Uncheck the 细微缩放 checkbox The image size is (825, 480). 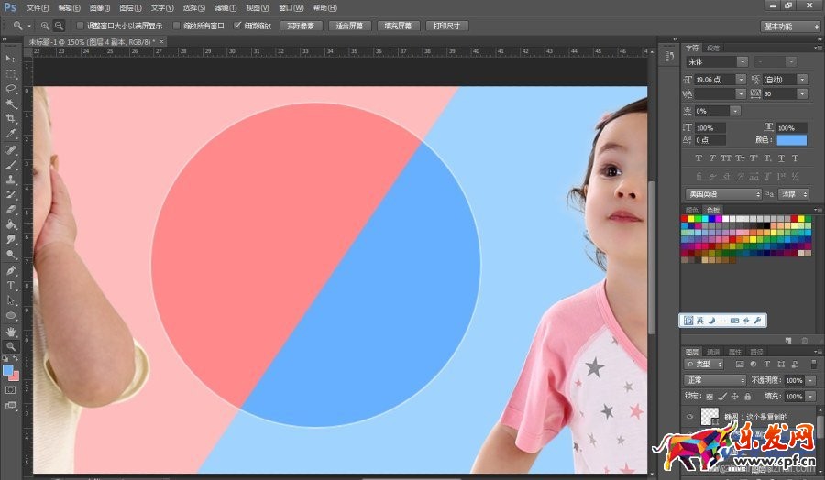click(238, 26)
